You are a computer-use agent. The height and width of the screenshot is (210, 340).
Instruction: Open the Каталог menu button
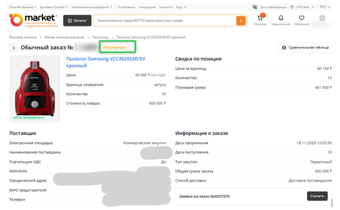pos(77,21)
